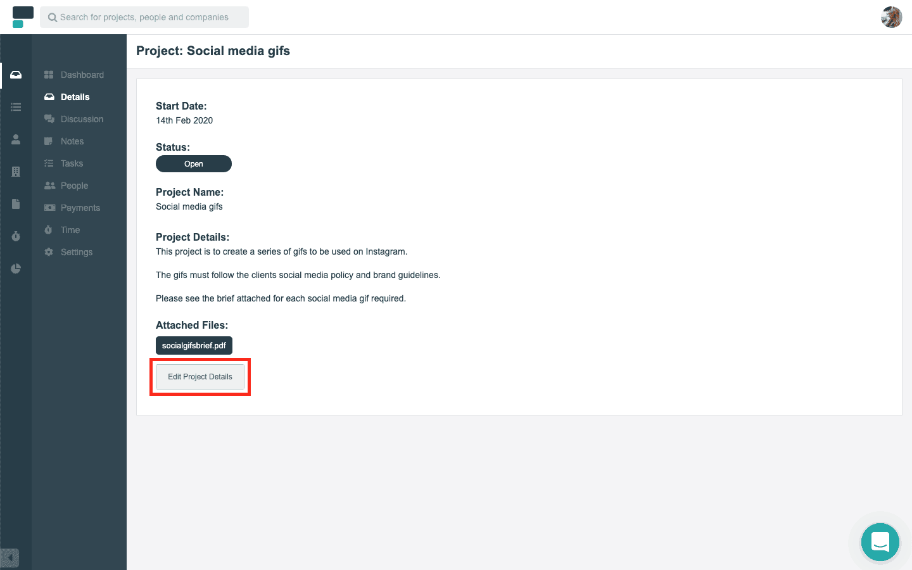This screenshot has height=570, width=912.
Task: Open the stopwatch time icon in left rail
Action: tap(16, 236)
